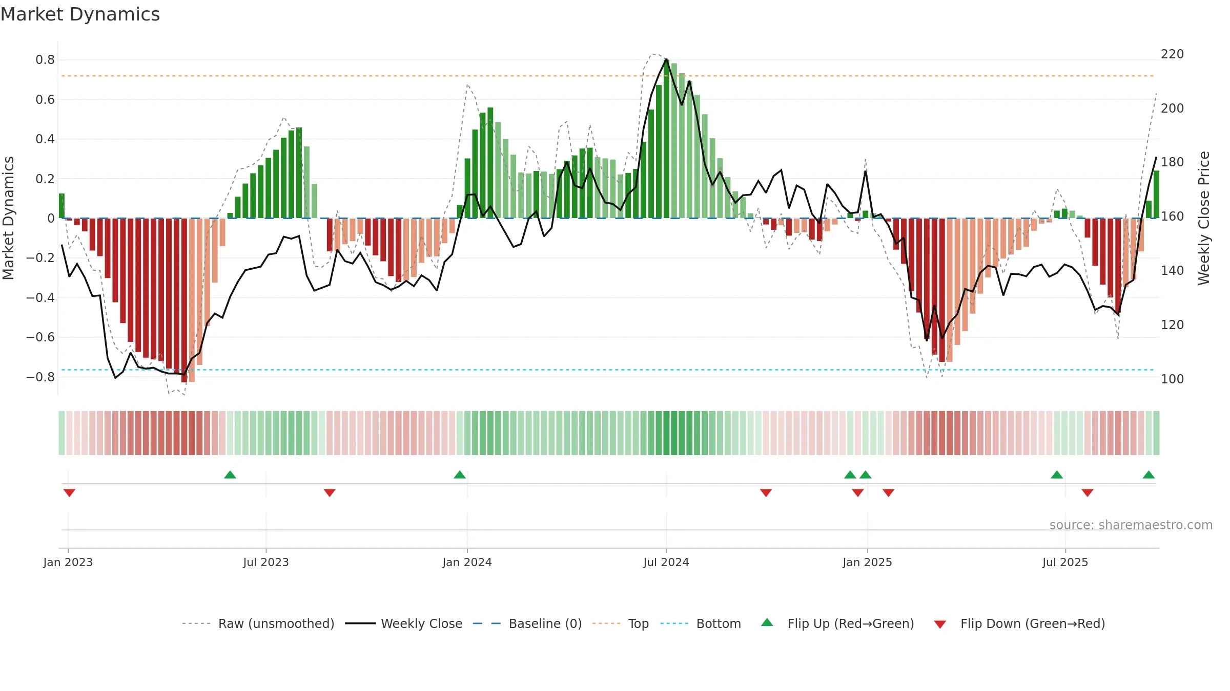This screenshot has width=1230, height=691.
Task: Click the Flip Down marker just after Jan 2025
Action: [888, 493]
